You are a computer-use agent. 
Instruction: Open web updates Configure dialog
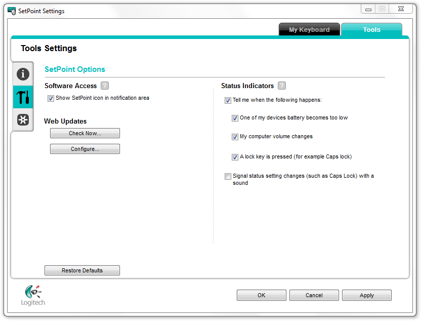(x=85, y=149)
